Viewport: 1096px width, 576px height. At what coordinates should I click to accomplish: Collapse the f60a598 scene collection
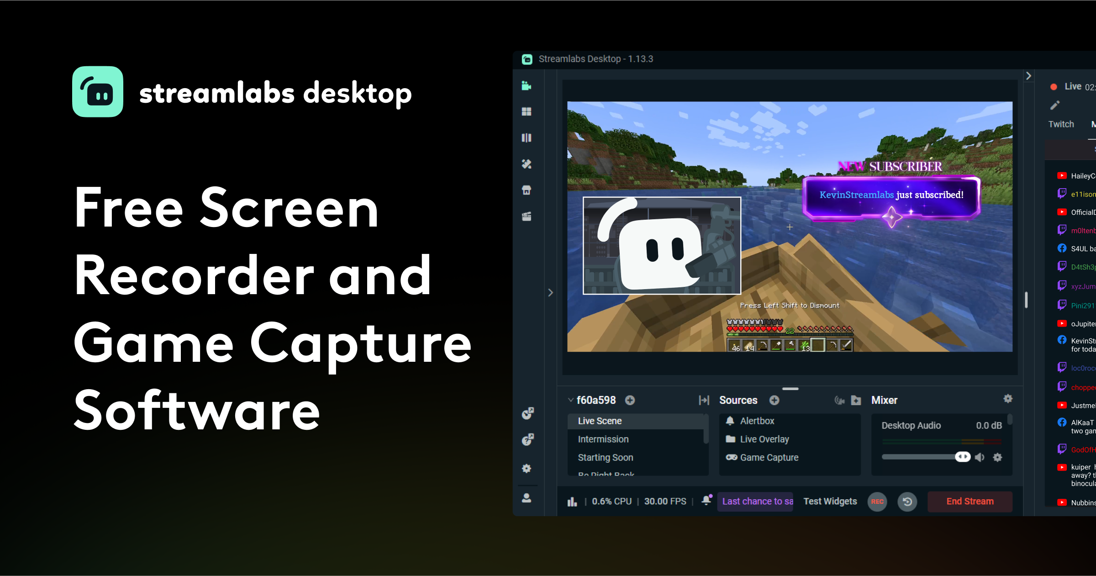pos(570,400)
